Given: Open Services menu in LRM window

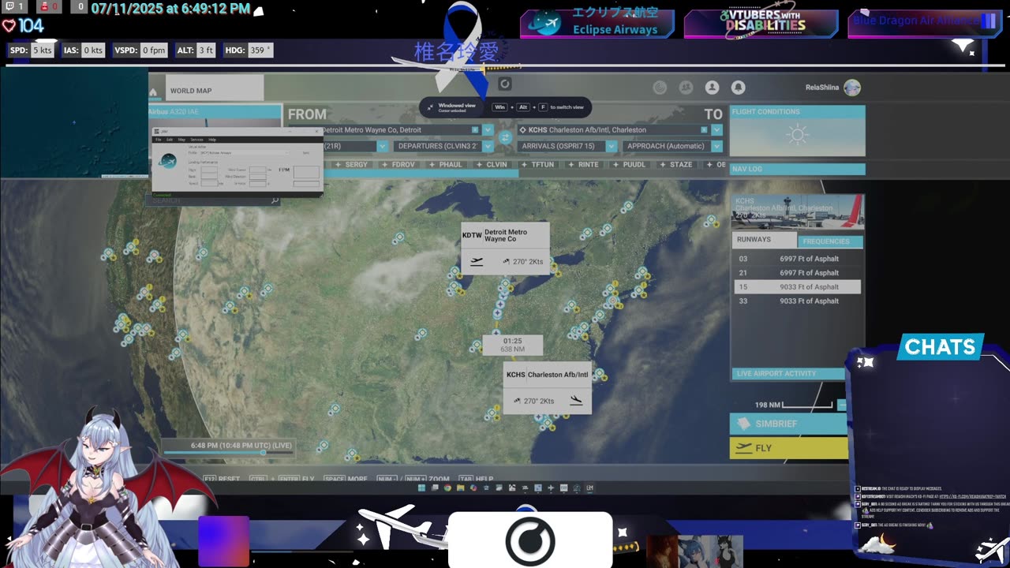Looking at the screenshot, I should [196, 140].
